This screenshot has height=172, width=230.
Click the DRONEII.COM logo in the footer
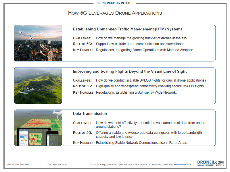pyautogui.click(x=210, y=163)
